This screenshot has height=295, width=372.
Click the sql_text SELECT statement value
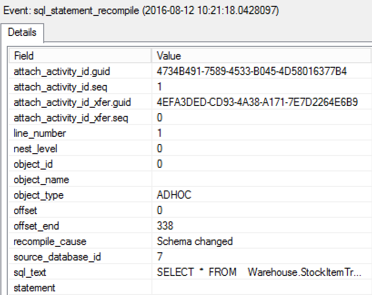259,272
